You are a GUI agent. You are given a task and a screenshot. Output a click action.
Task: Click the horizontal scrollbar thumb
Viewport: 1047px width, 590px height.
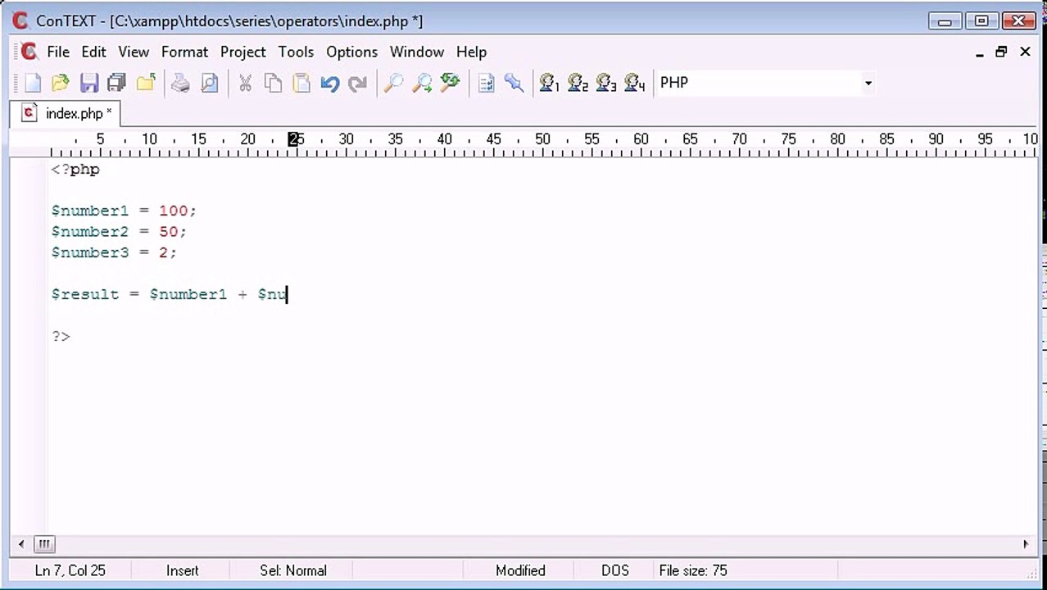[x=44, y=544]
